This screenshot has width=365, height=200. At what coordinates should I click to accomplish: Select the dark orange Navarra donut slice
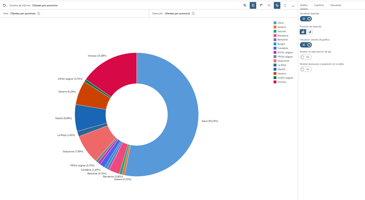93,95
